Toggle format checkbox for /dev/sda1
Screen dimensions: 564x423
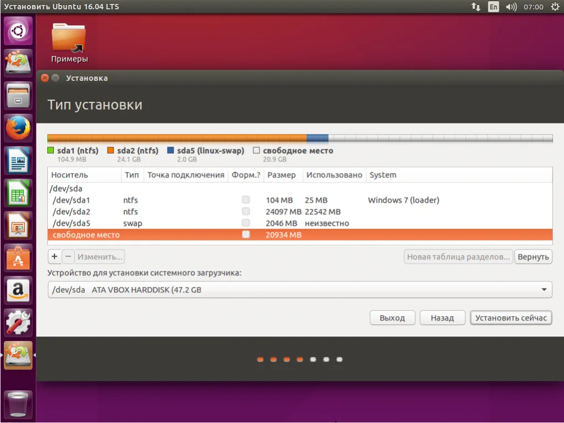click(246, 199)
